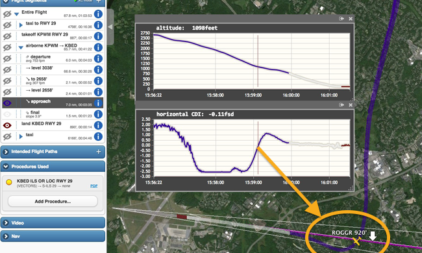Collapse the Procedures Used section
The image size is (422, 253).
click(x=6, y=167)
